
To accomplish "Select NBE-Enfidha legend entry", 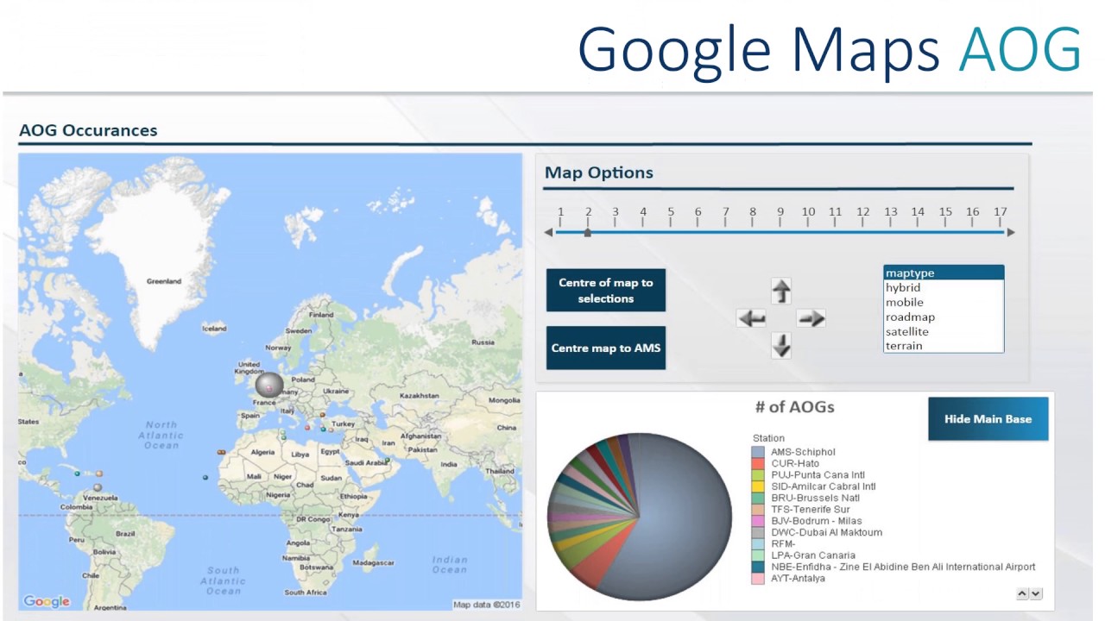I will pos(903,567).
